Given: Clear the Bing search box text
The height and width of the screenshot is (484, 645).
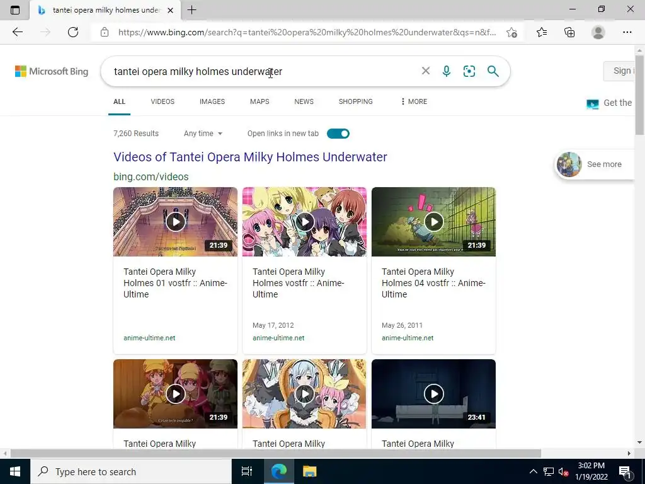Looking at the screenshot, I should [426, 71].
